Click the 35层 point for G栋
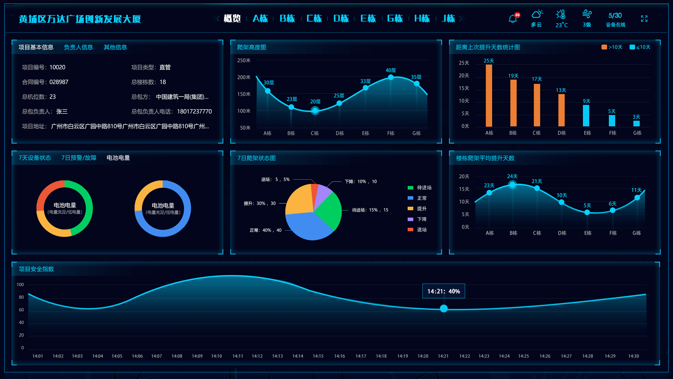This screenshot has width=673, height=379. (x=416, y=84)
